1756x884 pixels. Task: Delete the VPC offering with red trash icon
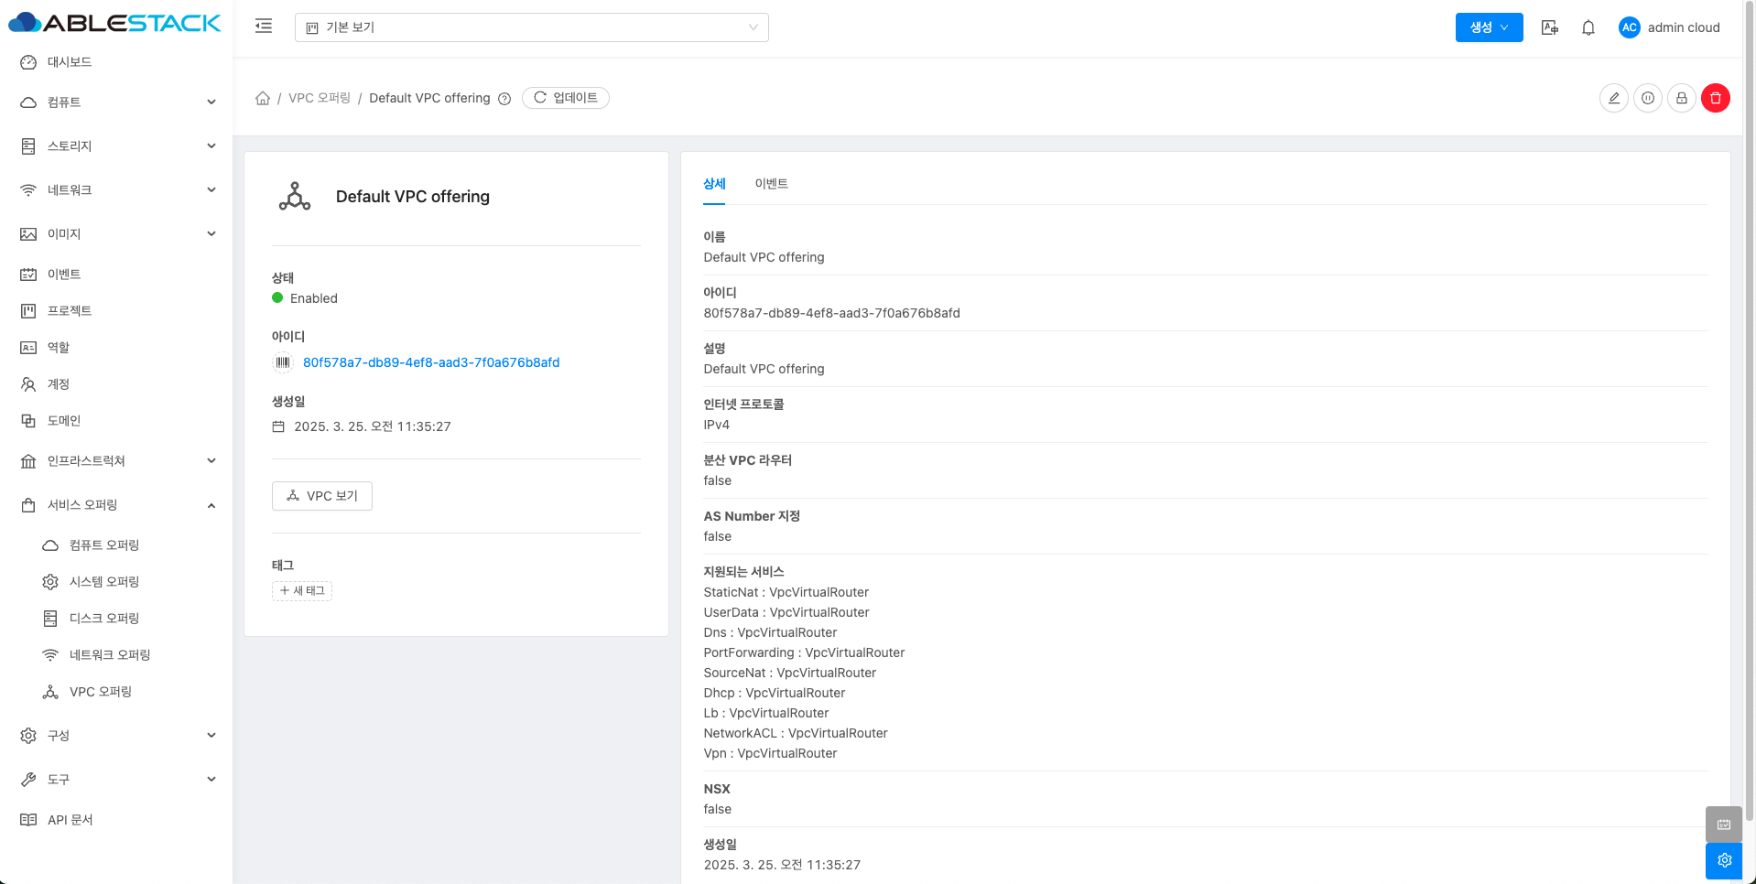pos(1715,98)
